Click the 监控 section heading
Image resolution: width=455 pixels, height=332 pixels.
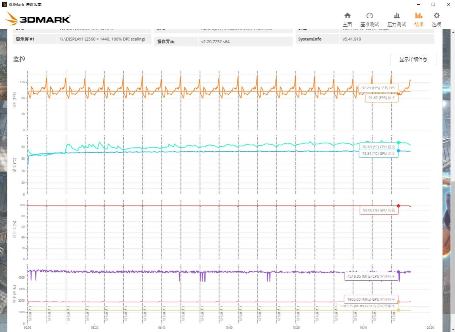coord(19,59)
